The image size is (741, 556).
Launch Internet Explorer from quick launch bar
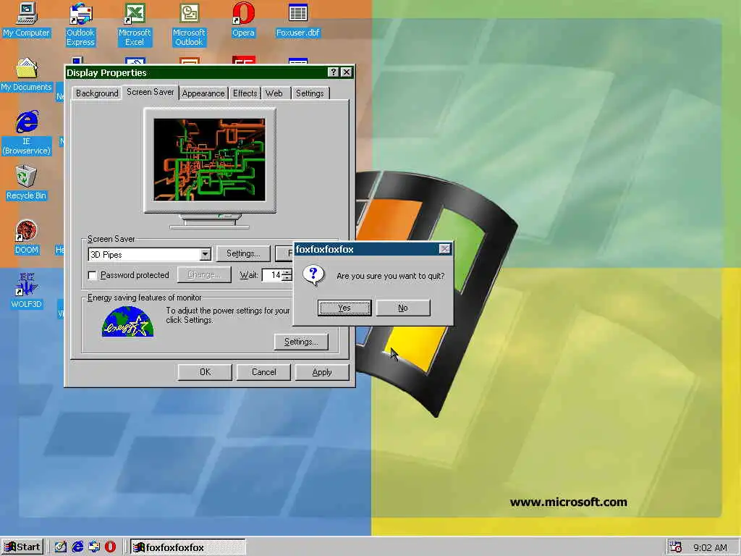(77, 547)
